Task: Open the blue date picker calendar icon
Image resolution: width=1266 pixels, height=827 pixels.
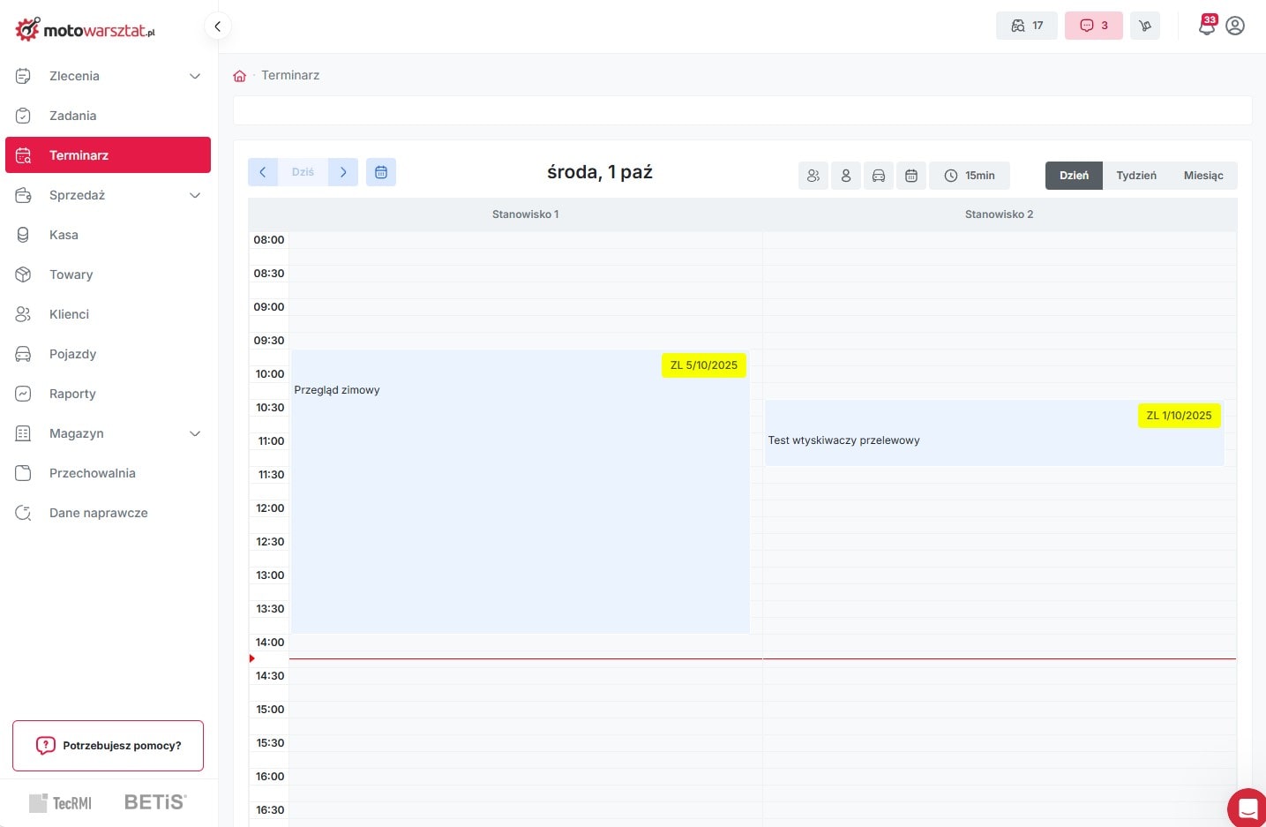Action: coord(381,172)
